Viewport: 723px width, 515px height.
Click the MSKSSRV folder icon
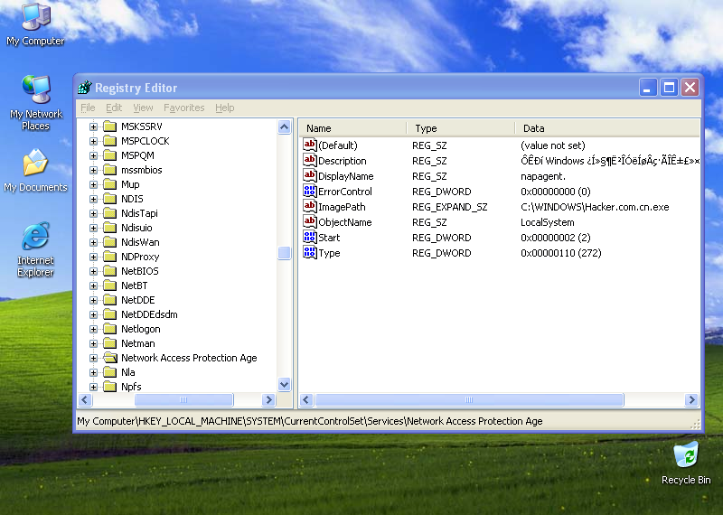pos(109,126)
